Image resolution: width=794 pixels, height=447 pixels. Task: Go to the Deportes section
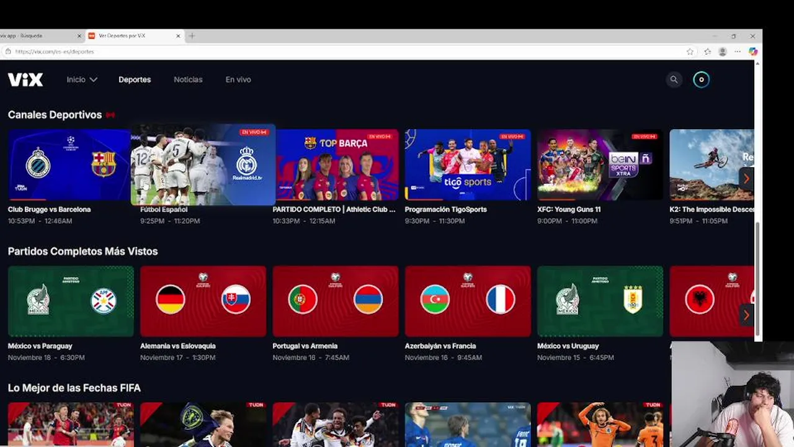click(x=135, y=79)
